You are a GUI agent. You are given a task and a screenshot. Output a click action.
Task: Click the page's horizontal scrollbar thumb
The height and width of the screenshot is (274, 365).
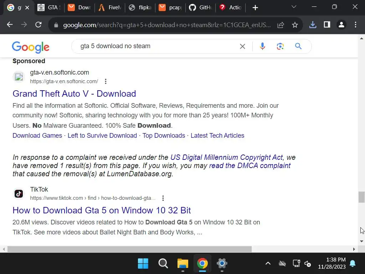[x=129, y=249]
